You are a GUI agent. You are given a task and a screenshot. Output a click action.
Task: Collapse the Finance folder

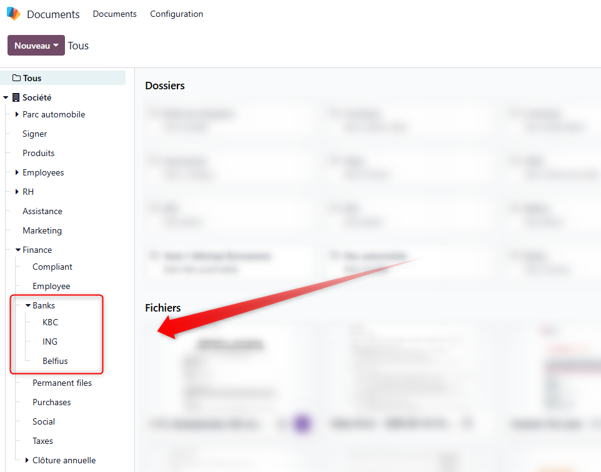coord(17,250)
